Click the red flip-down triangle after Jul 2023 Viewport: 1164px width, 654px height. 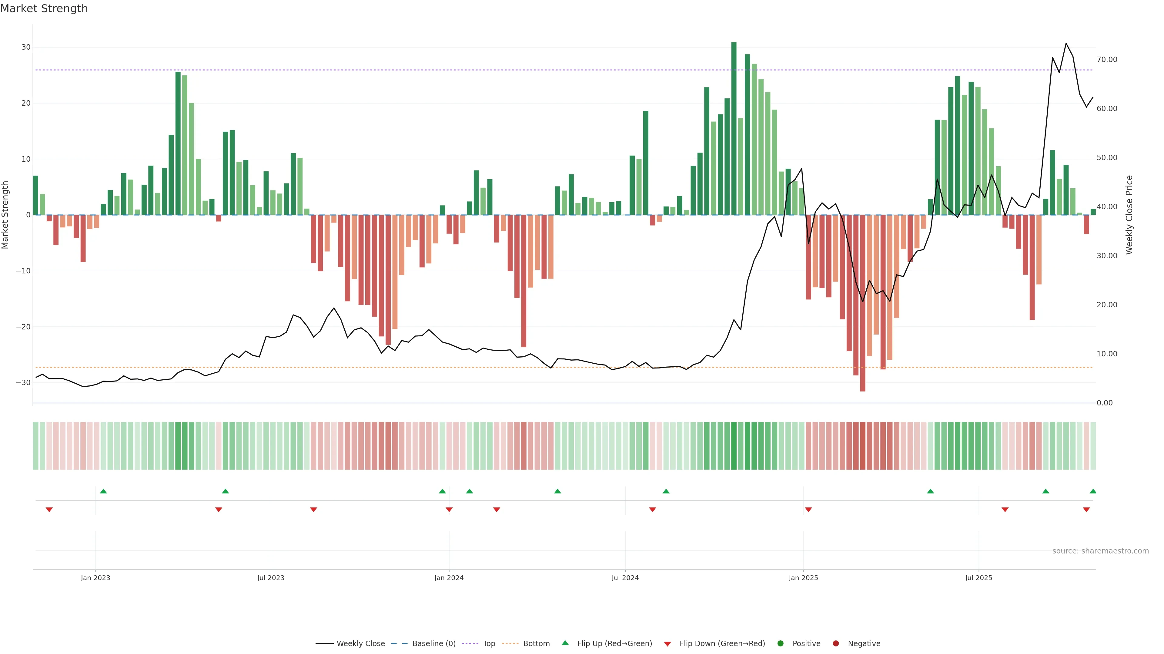point(314,510)
